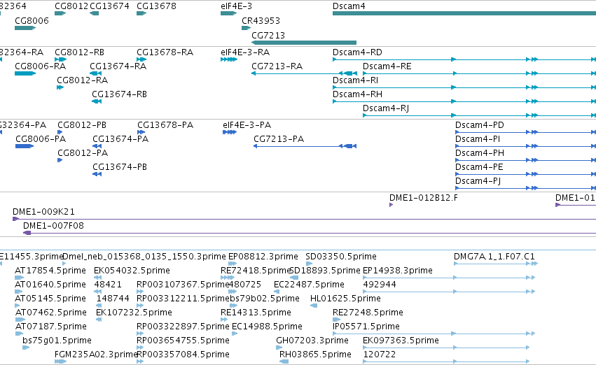Viewport: 596px width, 365px height.
Task: Open transcript CG8012-RA
Action: pyautogui.click(x=83, y=80)
